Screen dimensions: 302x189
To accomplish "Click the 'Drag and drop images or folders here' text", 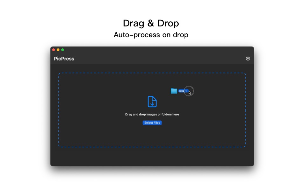I will click(x=152, y=114).
